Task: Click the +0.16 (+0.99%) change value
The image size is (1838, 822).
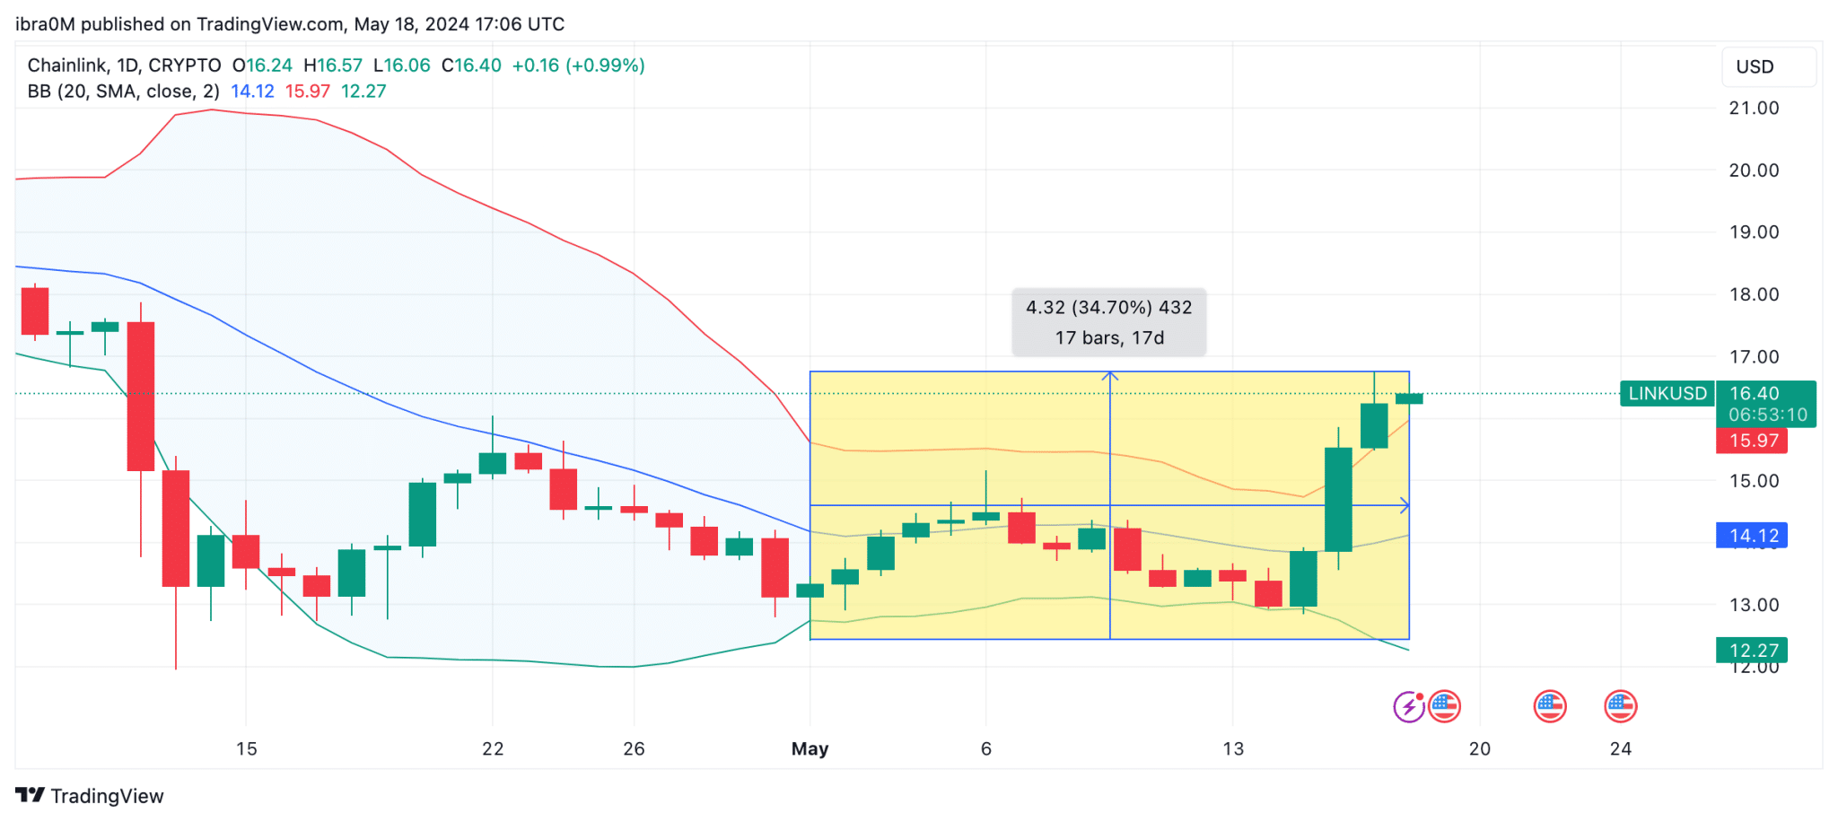Action: pyautogui.click(x=579, y=66)
